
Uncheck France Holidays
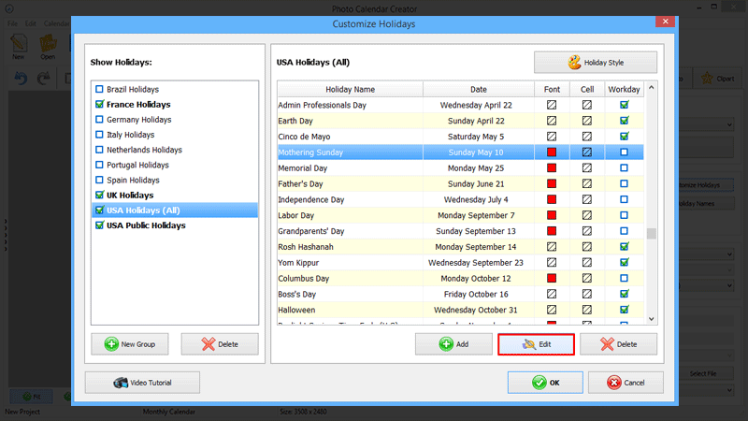click(99, 104)
